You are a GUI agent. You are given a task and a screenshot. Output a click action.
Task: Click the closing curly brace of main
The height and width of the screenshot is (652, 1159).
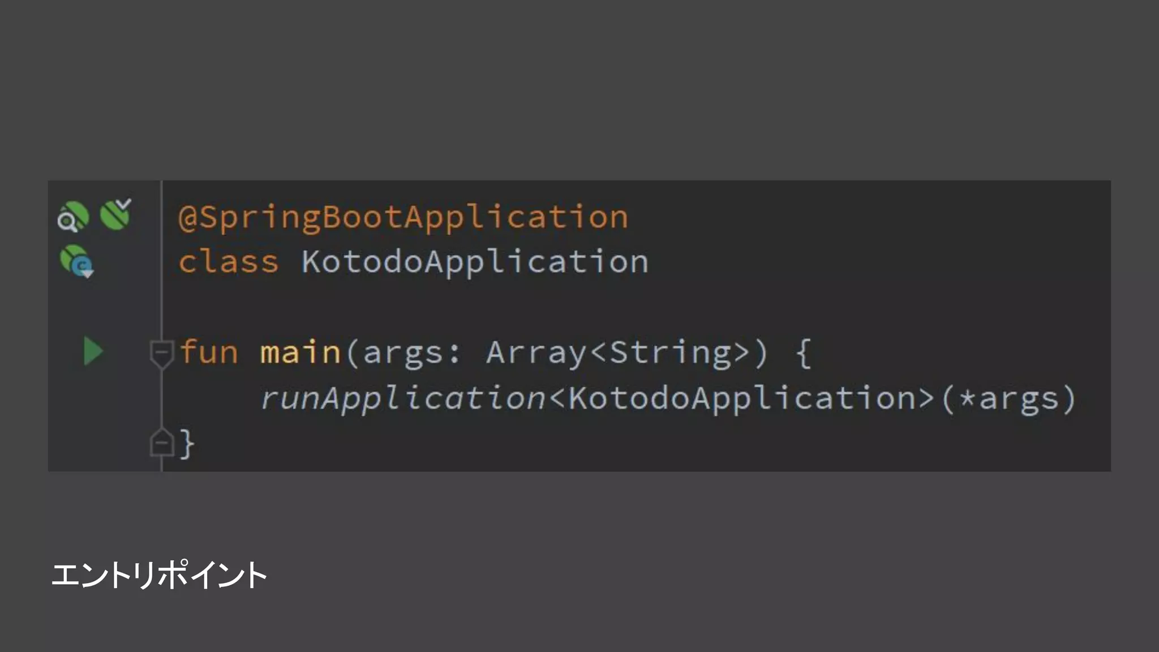coord(187,443)
